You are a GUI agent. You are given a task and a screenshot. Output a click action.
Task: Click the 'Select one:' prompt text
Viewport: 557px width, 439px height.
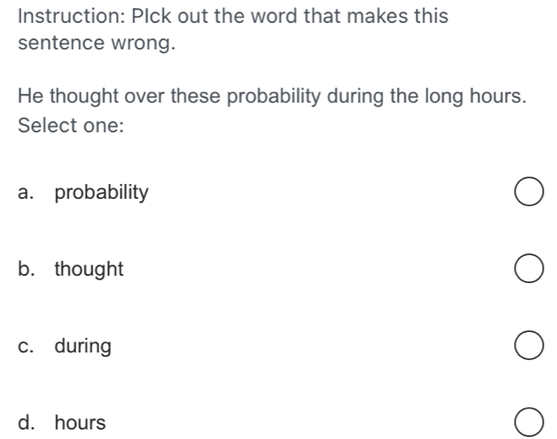[x=70, y=124]
